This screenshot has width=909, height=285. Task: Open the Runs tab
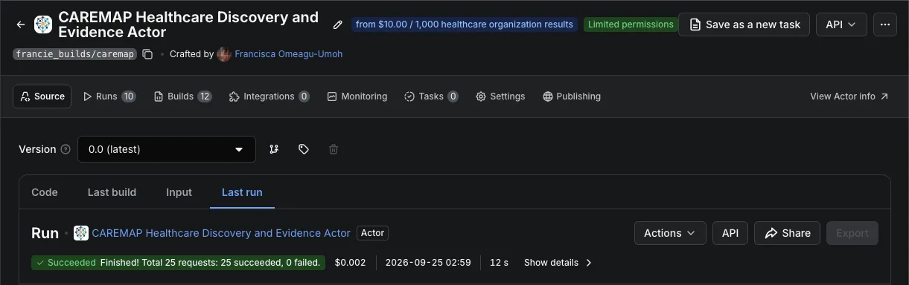[109, 96]
